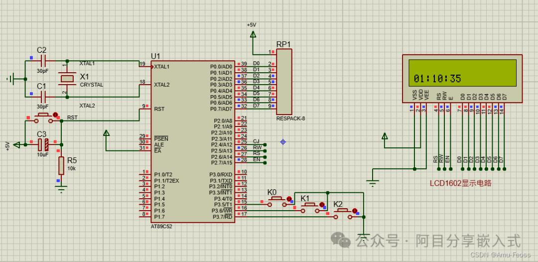This screenshot has width=538, height=262.
Task: Select the ground symbol beside capacitors C1 and C2
Action: click(11, 79)
